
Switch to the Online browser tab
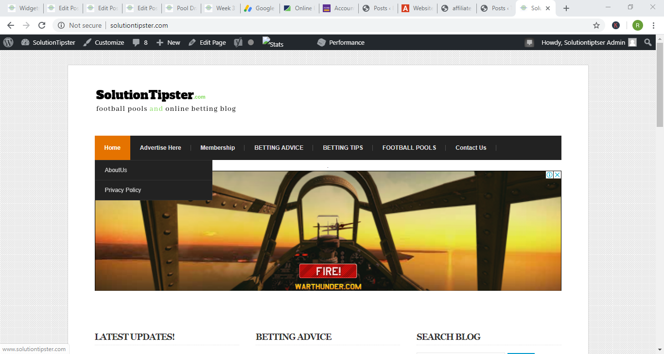[x=298, y=8]
